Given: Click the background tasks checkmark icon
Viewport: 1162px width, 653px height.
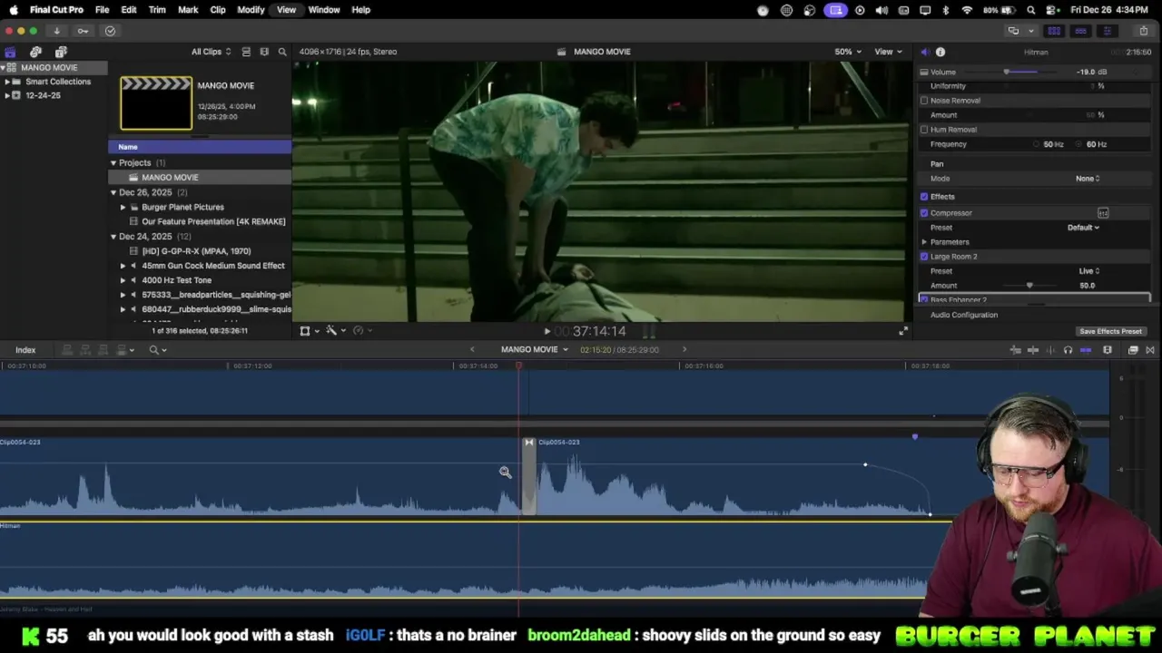Looking at the screenshot, I should click(x=110, y=31).
